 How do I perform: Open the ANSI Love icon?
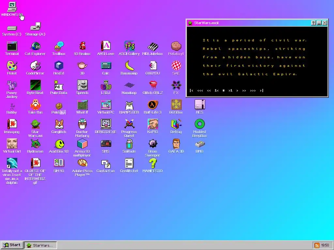pyautogui.click(x=106, y=49)
